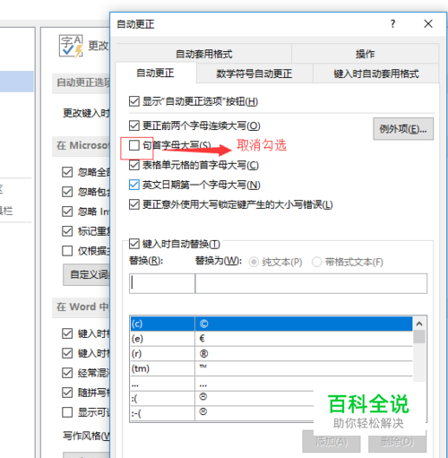Toggle second 键入时 checkbox in Word Options
This screenshot has width=448, height=458.
(x=67, y=353)
